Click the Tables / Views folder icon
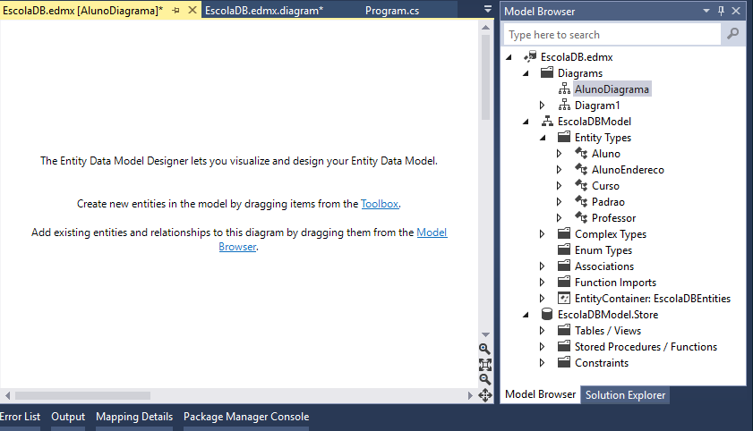 coord(564,330)
